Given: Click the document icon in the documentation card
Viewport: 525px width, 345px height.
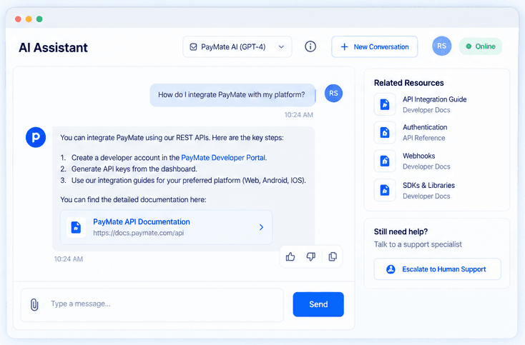Looking at the screenshot, I should pyautogui.click(x=76, y=228).
